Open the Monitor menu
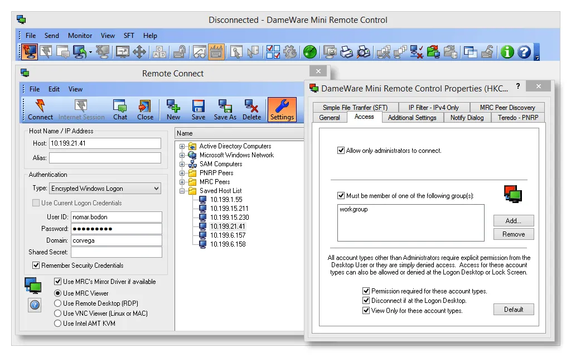Screen dimensions: 571x357 (x=79, y=35)
